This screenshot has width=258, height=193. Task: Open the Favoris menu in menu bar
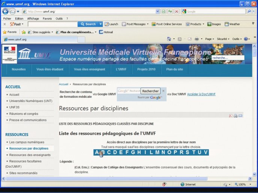[x=47, y=19]
